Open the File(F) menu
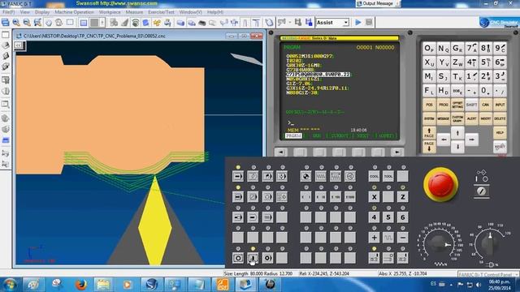This screenshot has width=520, height=292. (9, 12)
